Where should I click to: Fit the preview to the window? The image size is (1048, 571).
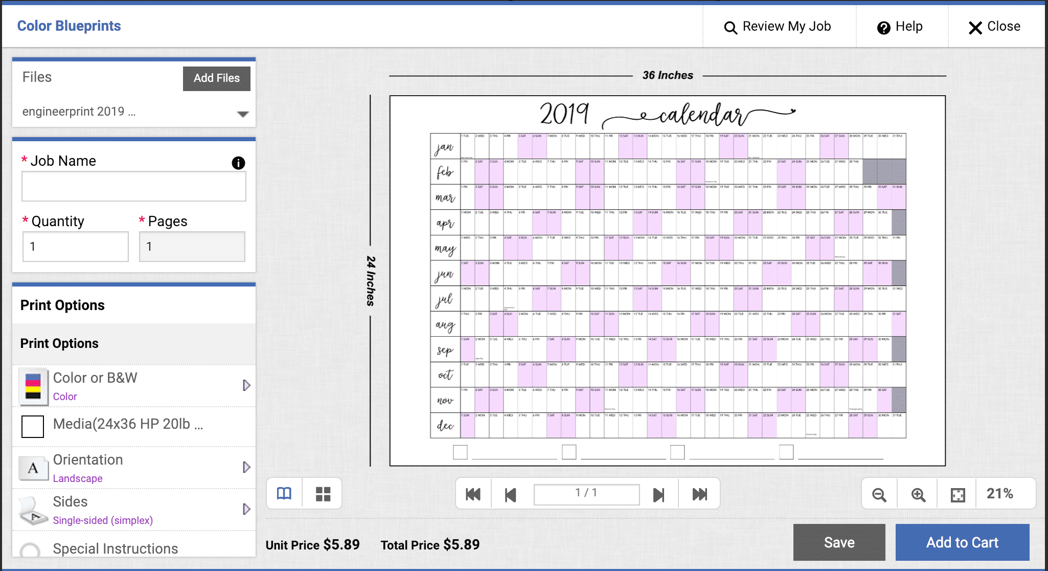coord(956,494)
